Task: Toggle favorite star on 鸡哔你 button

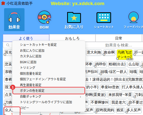Action: 95,66
